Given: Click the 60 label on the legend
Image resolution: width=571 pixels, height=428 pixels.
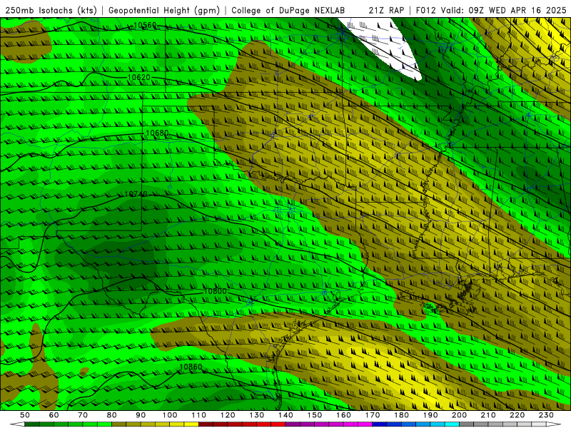Looking at the screenshot, I should (x=54, y=415).
